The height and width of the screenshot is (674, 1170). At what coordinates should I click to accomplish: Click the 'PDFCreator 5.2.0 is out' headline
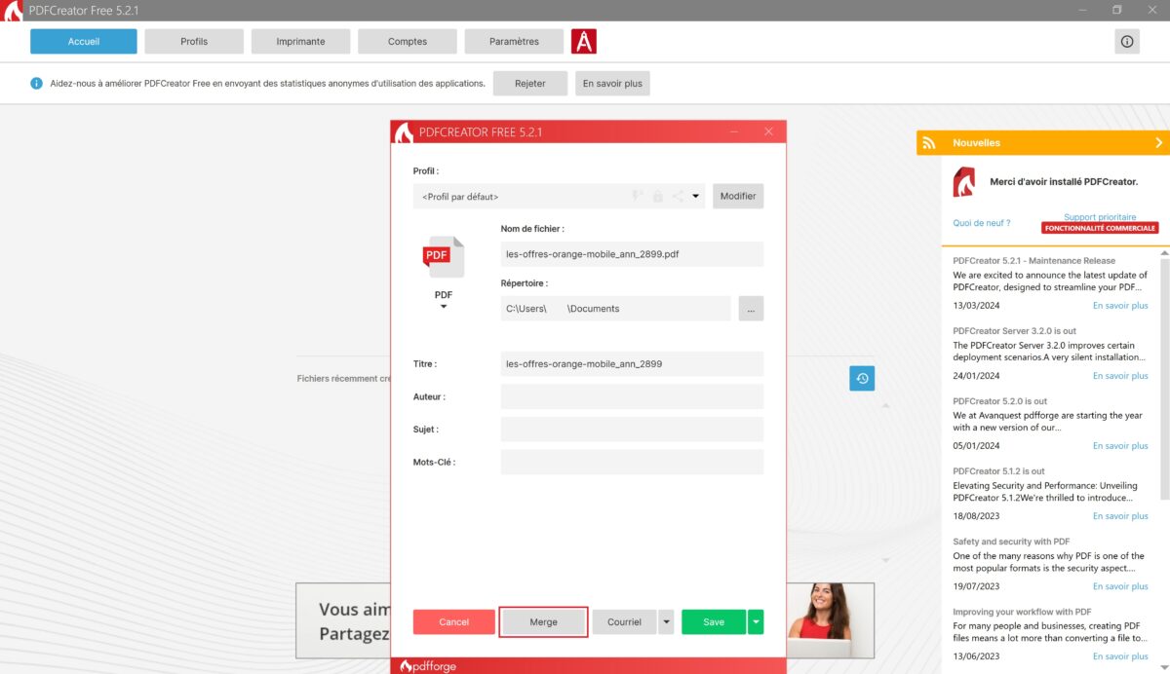tap(1000, 401)
